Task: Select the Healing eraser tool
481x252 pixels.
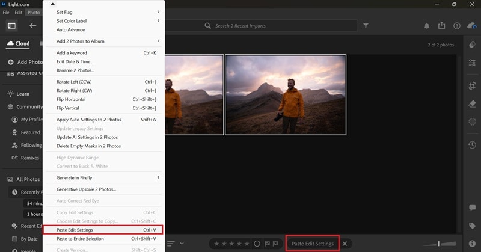Action: click(x=472, y=103)
